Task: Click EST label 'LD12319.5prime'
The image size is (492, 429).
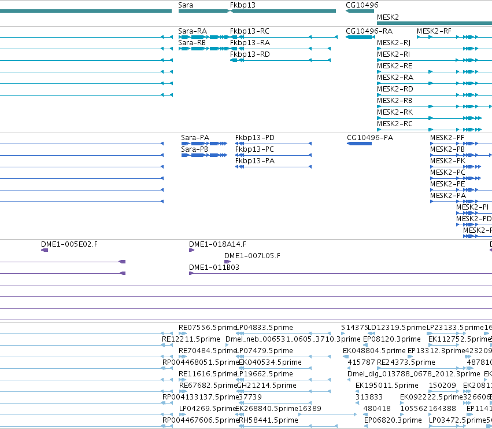Action: point(397,328)
